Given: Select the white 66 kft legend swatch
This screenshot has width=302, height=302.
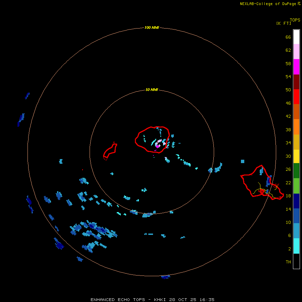Looking at the screenshot, I should (x=296, y=37).
